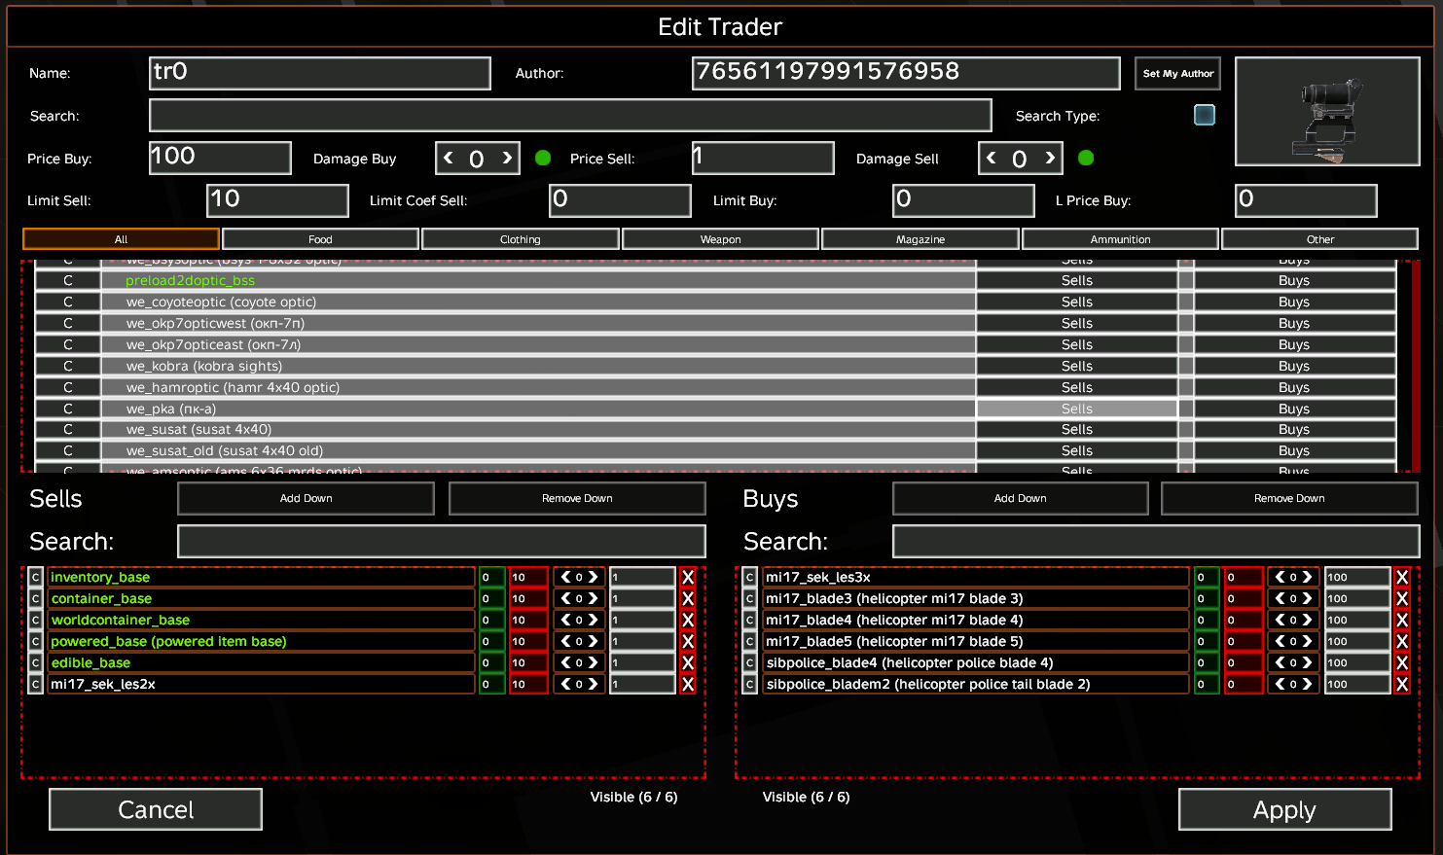Toggle green indicator next to Damage Sell
The image size is (1443, 855).
point(1086,158)
